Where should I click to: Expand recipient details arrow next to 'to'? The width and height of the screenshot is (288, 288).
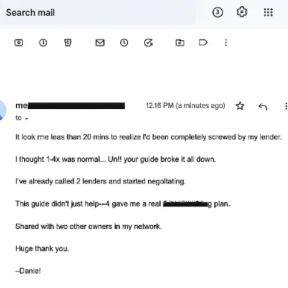click(x=26, y=119)
